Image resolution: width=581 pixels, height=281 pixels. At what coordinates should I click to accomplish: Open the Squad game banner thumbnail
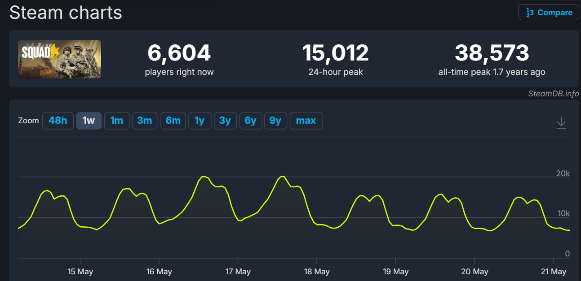point(59,59)
